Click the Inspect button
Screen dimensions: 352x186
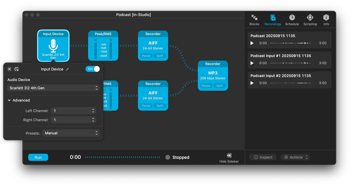(x=263, y=157)
